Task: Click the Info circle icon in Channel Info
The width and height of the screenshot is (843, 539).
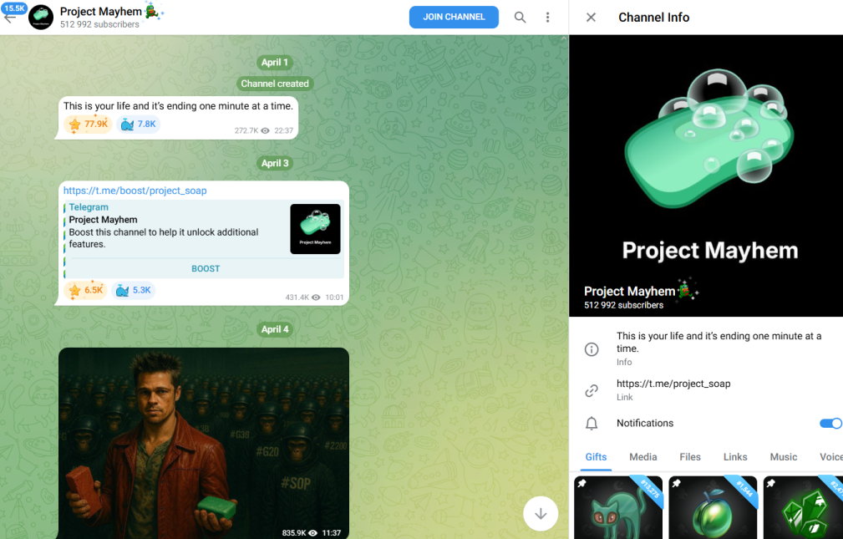Action: (592, 349)
